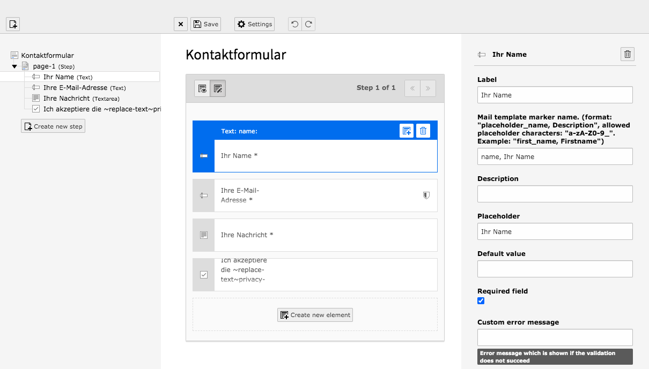
Task: Uncheck the Required field checkbox
Action: (x=481, y=300)
